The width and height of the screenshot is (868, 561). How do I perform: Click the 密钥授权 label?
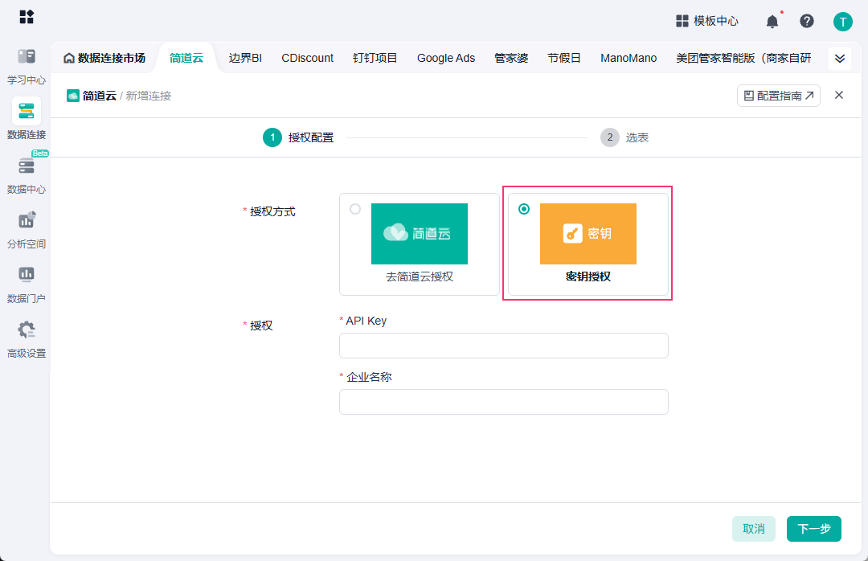tap(588, 276)
